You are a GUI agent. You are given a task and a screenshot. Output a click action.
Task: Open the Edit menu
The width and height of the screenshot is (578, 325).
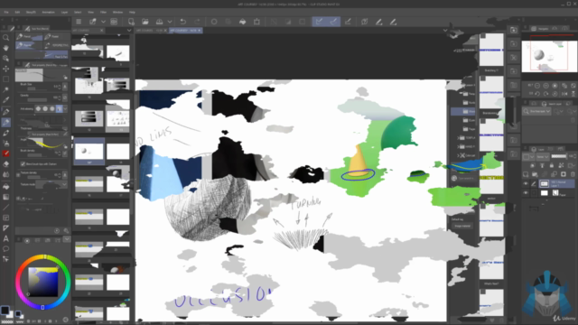pos(17,12)
